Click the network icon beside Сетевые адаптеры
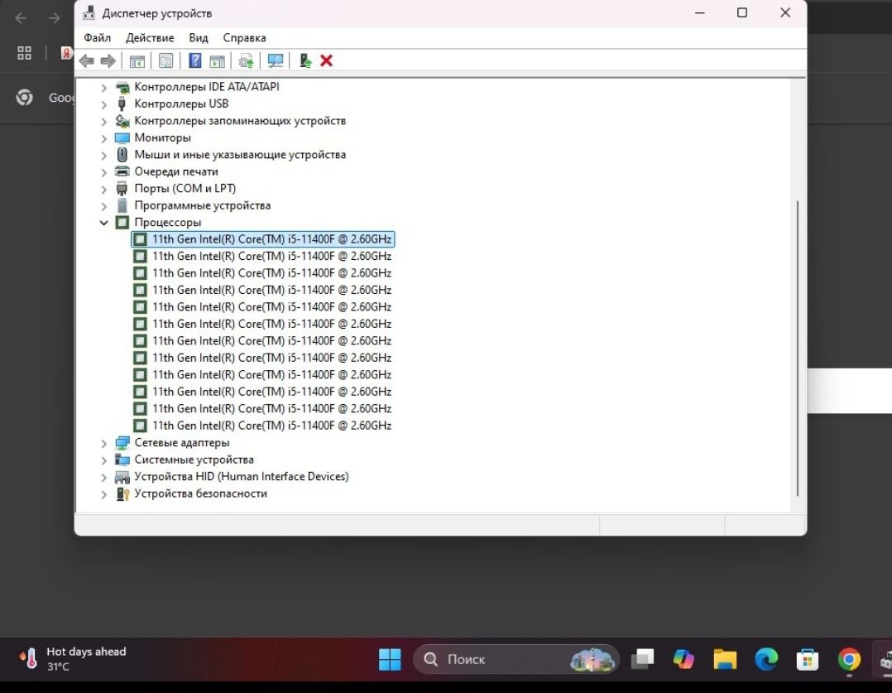The image size is (892, 693). [x=122, y=442]
